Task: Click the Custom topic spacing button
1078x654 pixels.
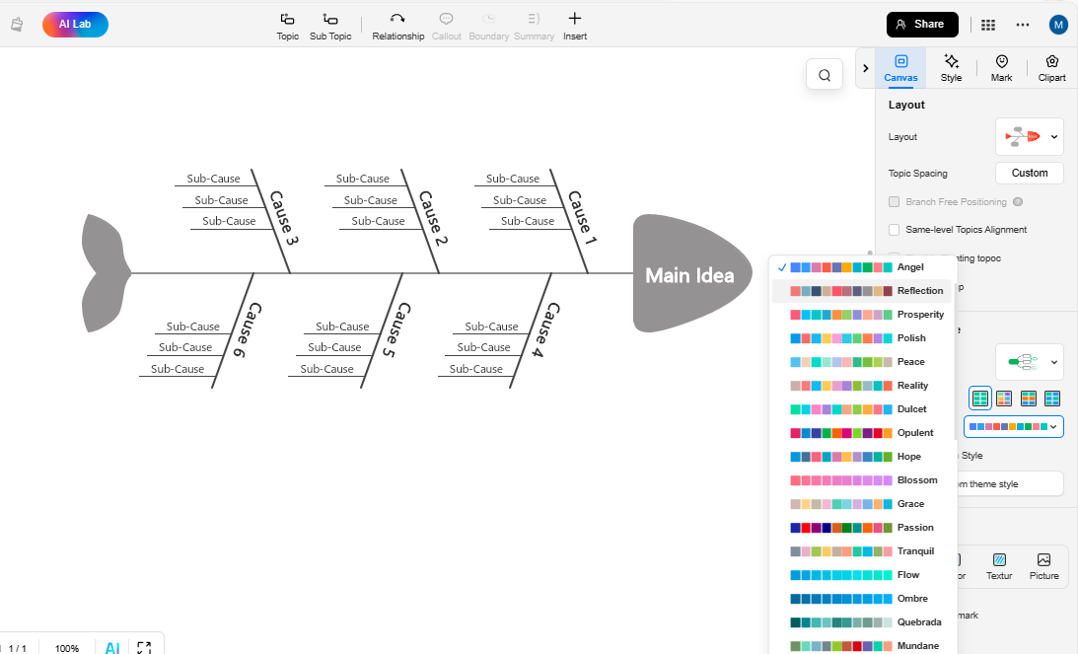Action: pyautogui.click(x=1029, y=173)
